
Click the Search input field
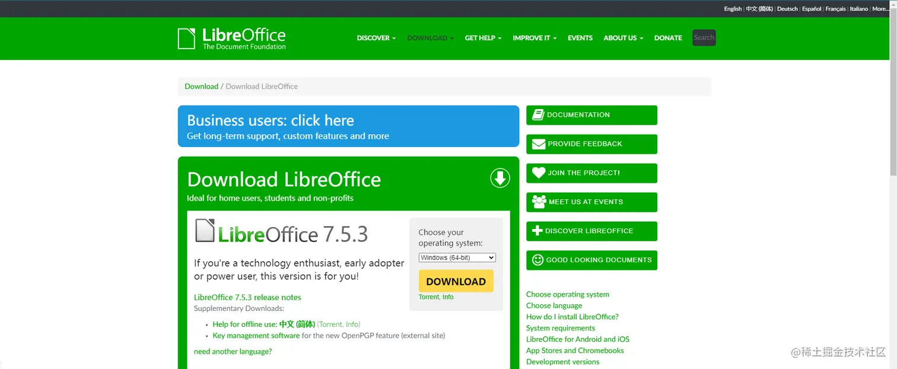704,38
